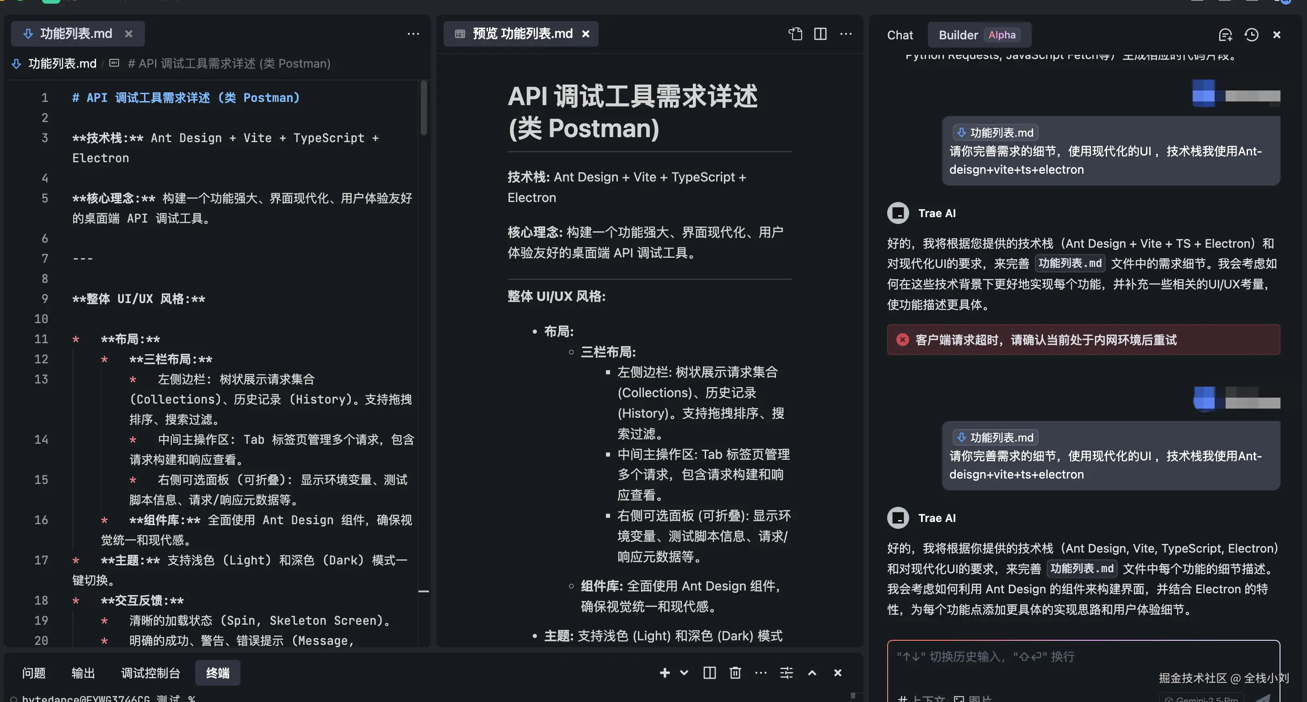1307x702 pixels.
Task: Click inline 功能列表.md code link in last AI reply
Action: pyautogui.click(x=1082, y=569)
